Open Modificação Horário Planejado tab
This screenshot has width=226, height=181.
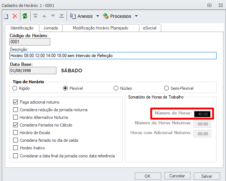100,28
